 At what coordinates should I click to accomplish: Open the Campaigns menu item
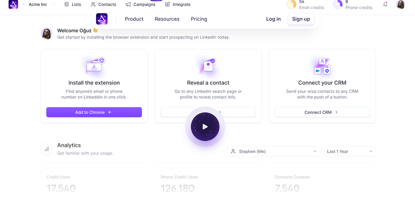[x=141, y=5]
